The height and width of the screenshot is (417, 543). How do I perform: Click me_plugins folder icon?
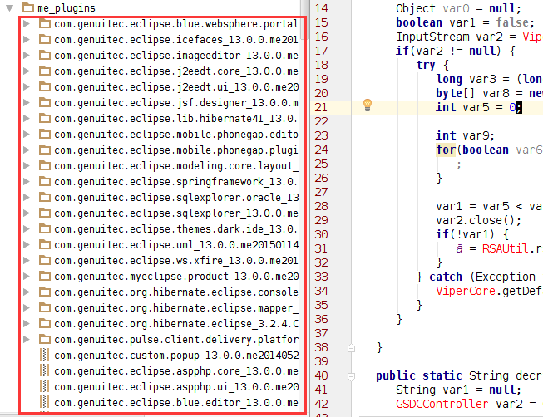(28, 7)
